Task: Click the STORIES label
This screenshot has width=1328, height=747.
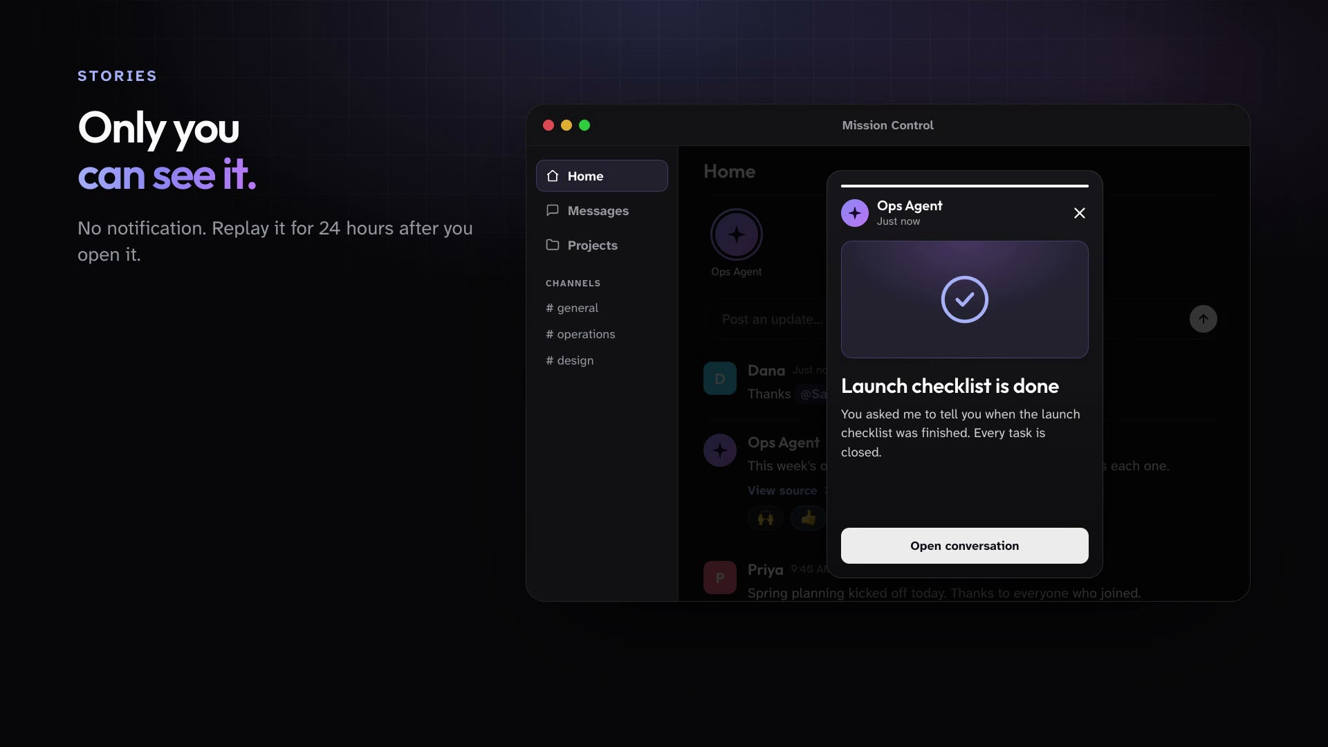Action: click(117, 76)
